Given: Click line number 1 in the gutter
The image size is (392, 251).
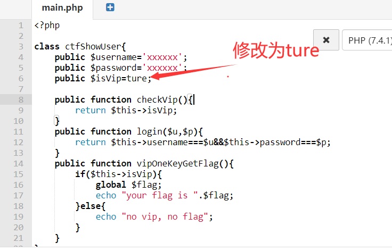Looking at the screenshot, I should [21, 25].
